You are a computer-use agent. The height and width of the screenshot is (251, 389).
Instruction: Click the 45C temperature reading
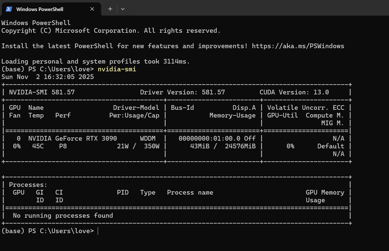38,146
